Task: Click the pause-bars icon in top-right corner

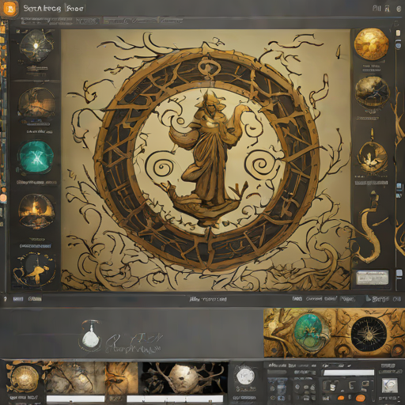Action: 377,9
